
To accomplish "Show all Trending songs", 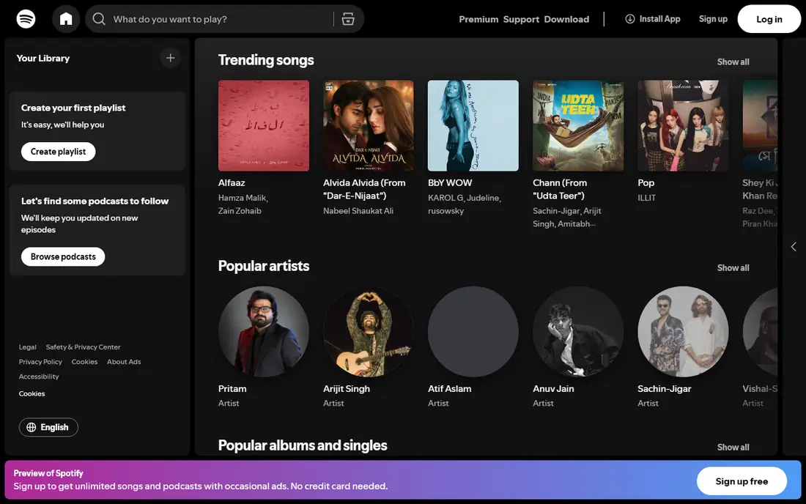I will [733, 62].
